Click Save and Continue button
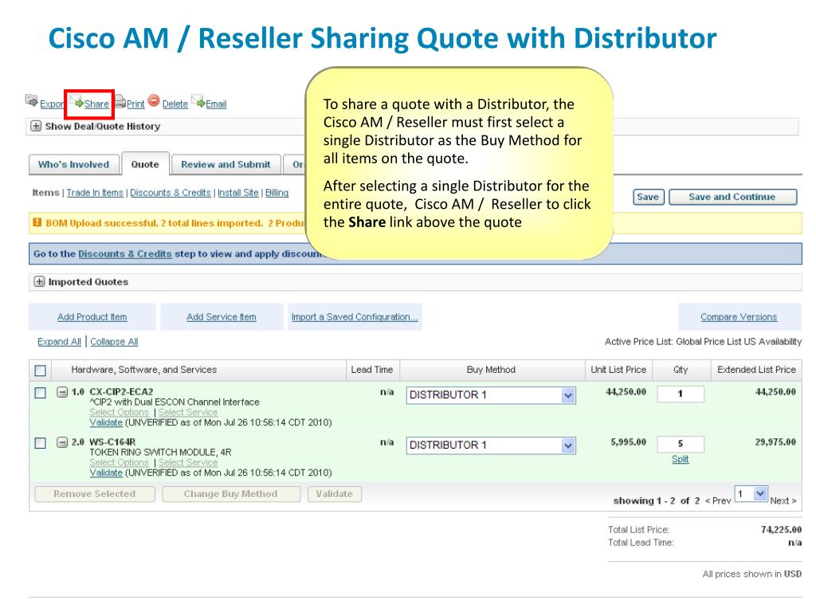The width and height of the screenshot is (816, 612). coord(732,197)
